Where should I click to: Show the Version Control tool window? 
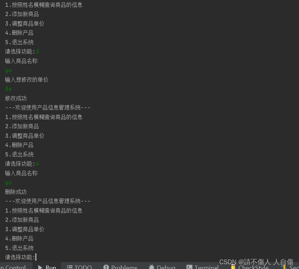coord(13,267)
